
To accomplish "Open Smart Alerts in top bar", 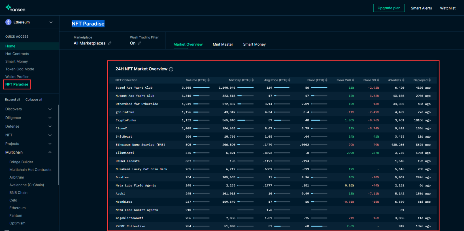I will tap(421, 8).
